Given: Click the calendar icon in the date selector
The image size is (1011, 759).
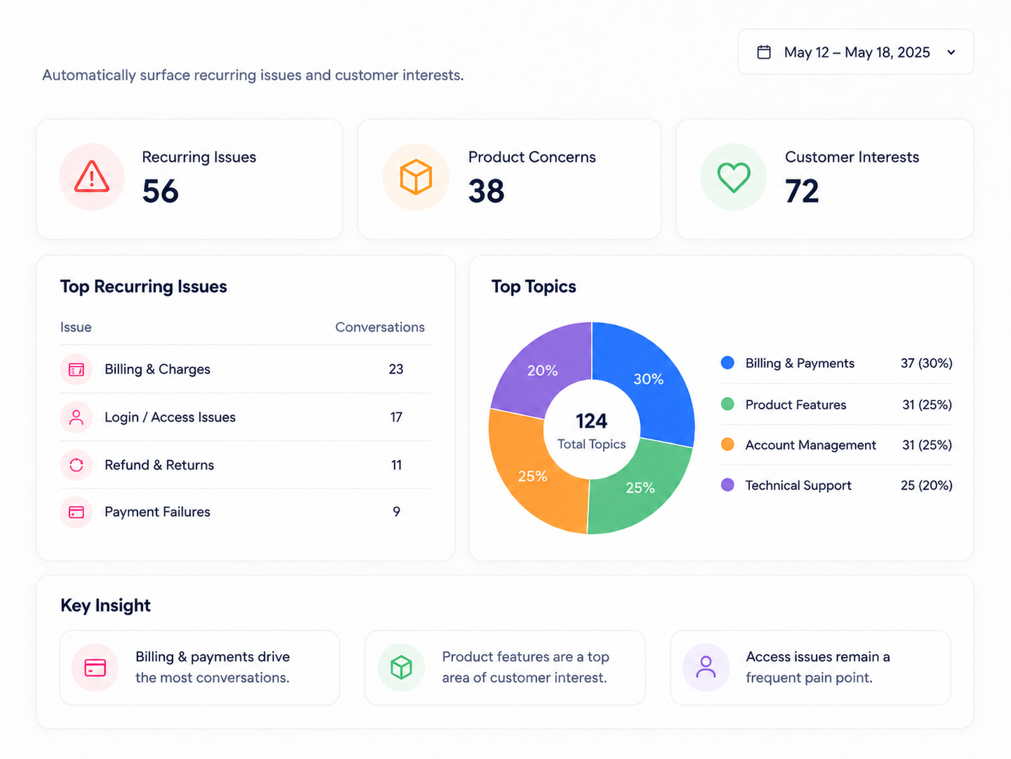Looking at the screenshot, I should pos(764,52).
